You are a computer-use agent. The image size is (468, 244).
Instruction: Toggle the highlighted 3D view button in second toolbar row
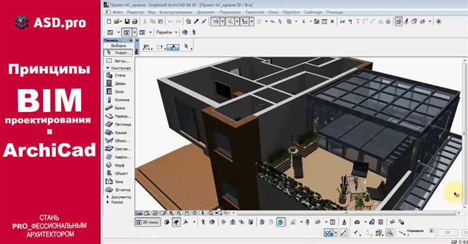127,32
